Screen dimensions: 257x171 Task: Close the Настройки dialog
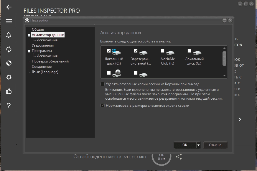(230, 20)
